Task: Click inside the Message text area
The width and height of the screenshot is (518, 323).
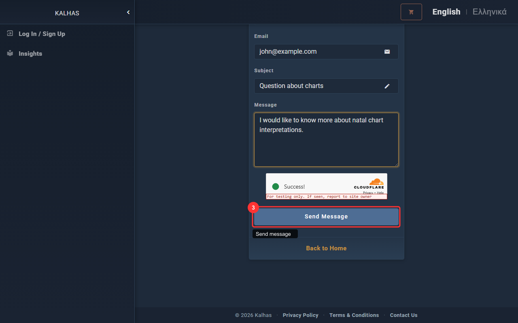Action: pyautogui.click(x=326, y=145)
